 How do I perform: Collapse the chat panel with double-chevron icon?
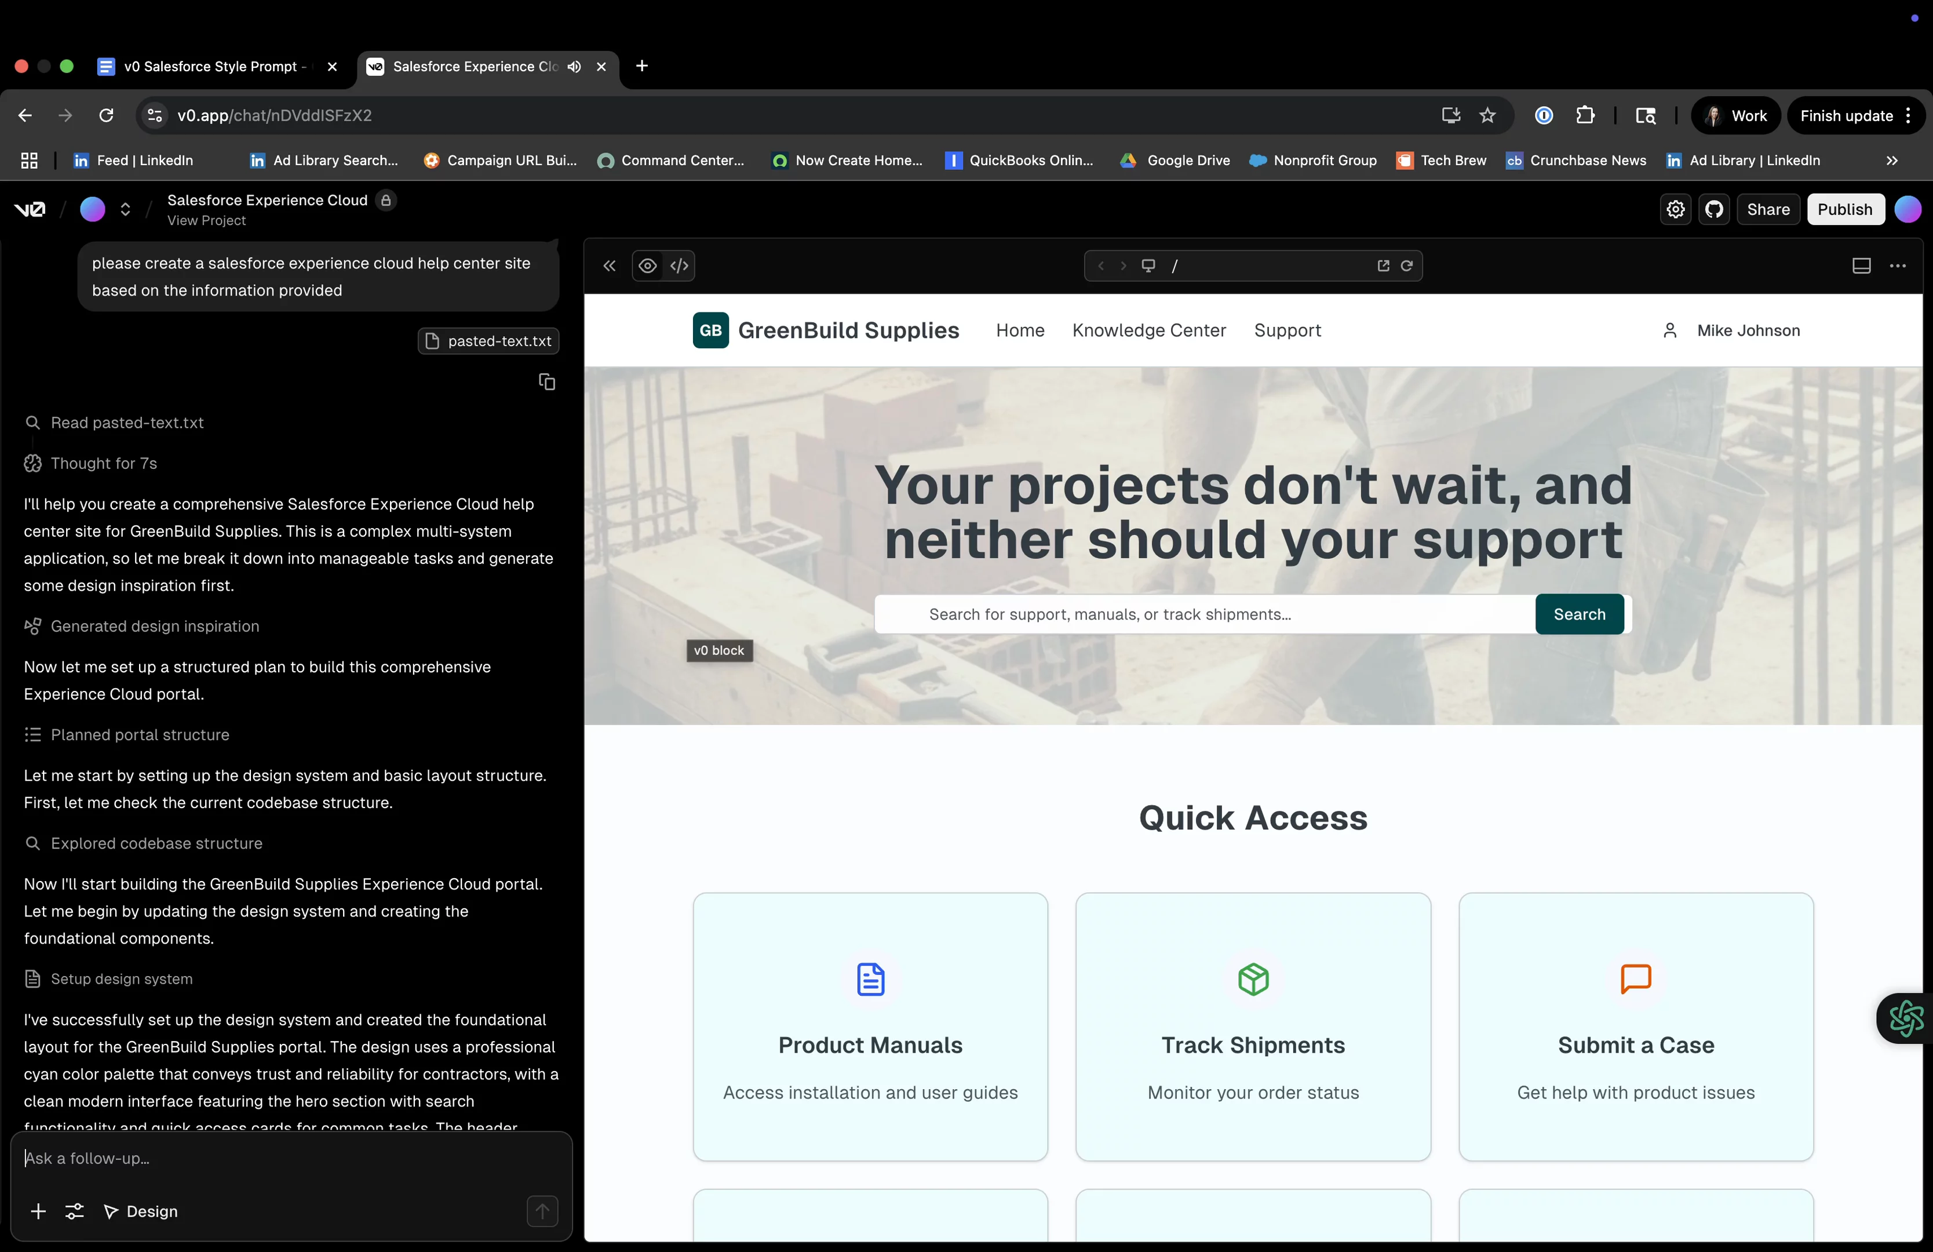tap(609, 265)
